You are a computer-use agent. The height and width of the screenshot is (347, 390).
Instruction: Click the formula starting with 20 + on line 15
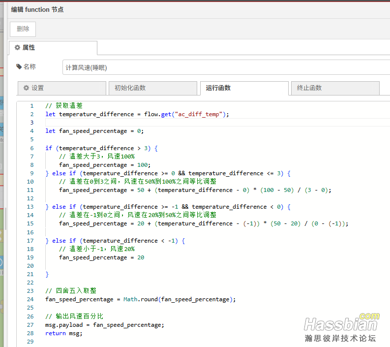[x=242, y=223]
